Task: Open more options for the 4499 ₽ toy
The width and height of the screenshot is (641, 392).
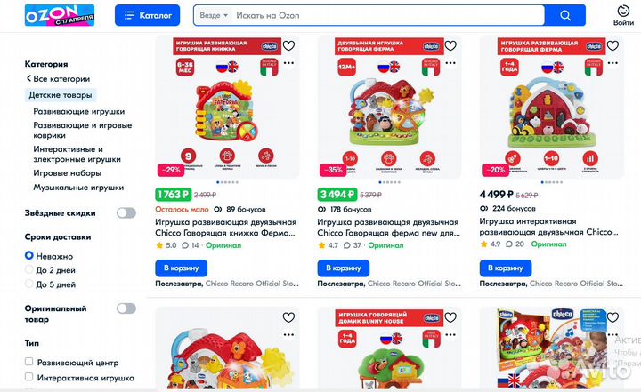Action: coord(613,63)
